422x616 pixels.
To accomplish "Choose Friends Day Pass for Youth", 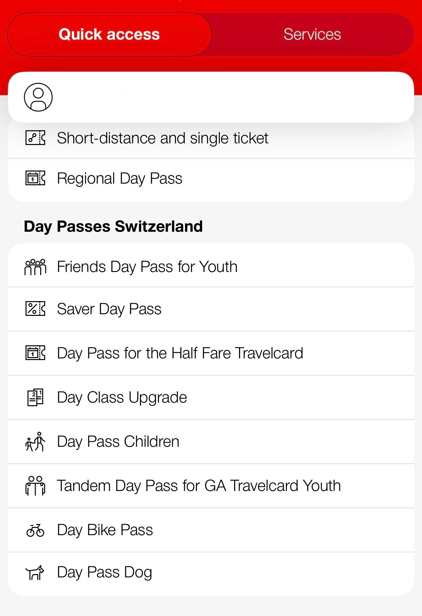I will point(147,267).
